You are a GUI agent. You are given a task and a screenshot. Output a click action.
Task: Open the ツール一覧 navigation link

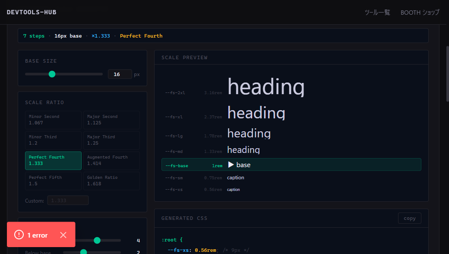[x=377, y=13]
